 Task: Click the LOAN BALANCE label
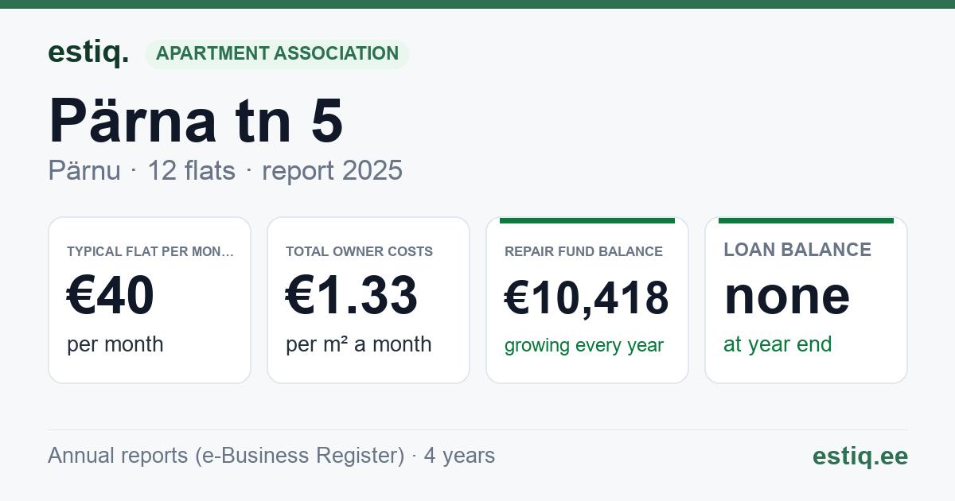click(797, 250)
